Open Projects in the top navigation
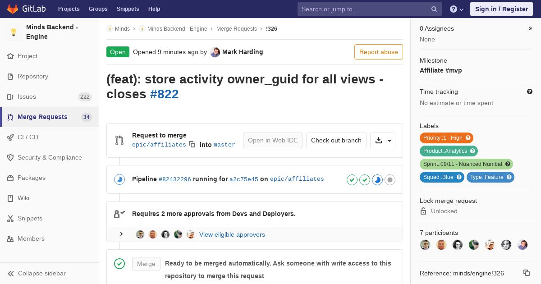The height and width of the screenshot is (284, 541). click(69, 9)
